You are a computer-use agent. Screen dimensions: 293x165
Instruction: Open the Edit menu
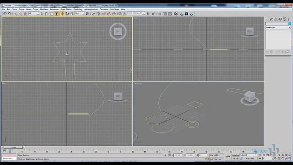[x=9, y=9]
